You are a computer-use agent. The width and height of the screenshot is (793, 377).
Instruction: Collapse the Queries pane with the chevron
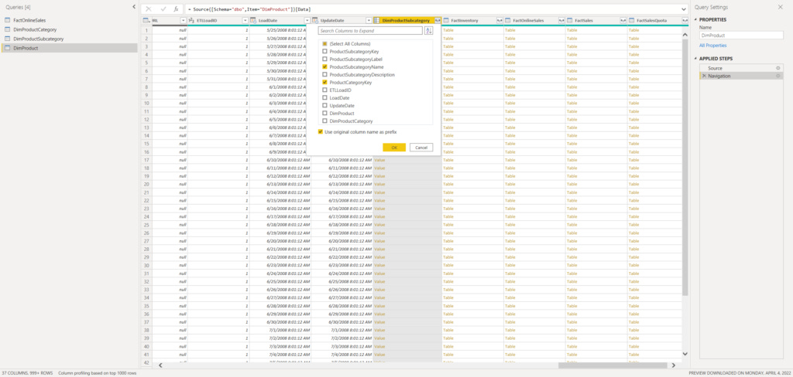coord(134,7)
